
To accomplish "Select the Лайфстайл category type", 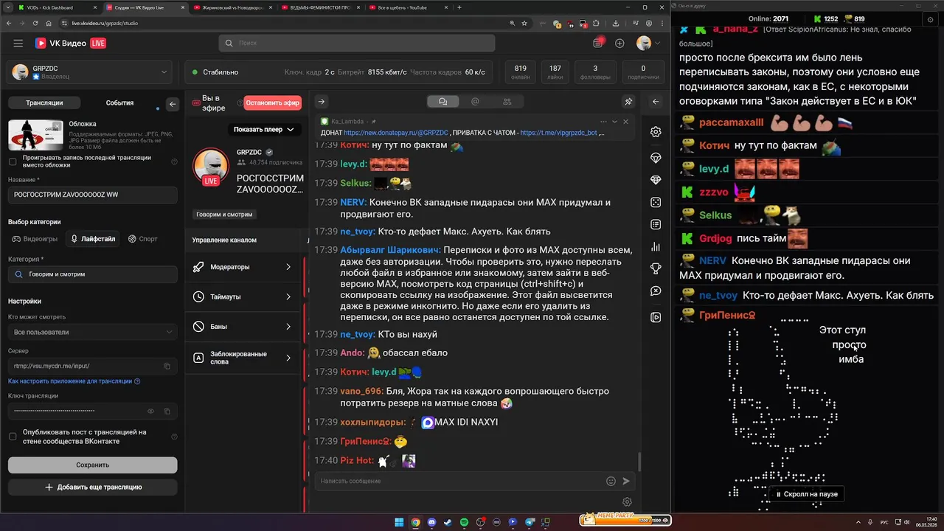I will (x=92, y=239).
